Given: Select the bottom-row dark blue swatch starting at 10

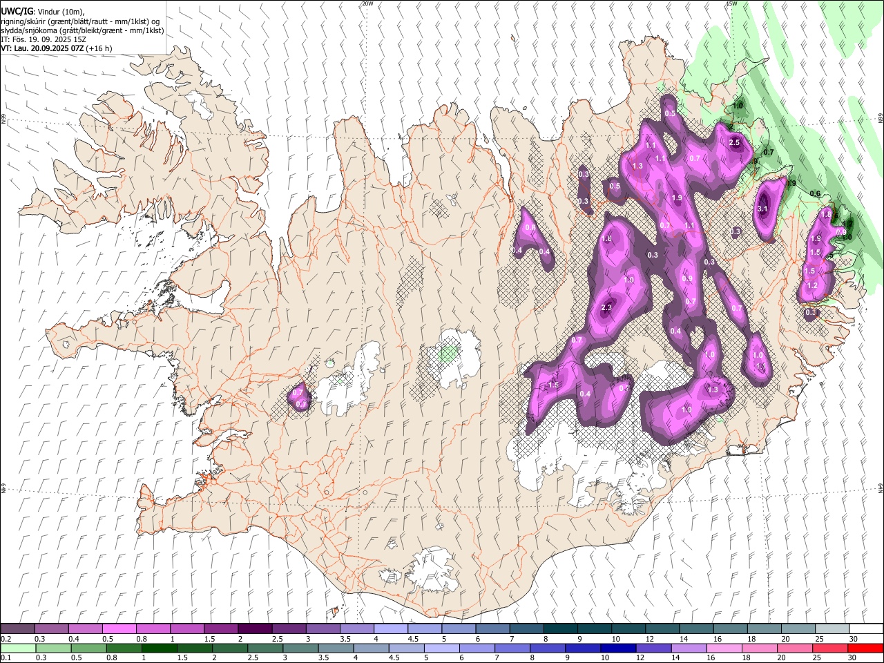Looking at the screenshot, I should tap(618, 648).
